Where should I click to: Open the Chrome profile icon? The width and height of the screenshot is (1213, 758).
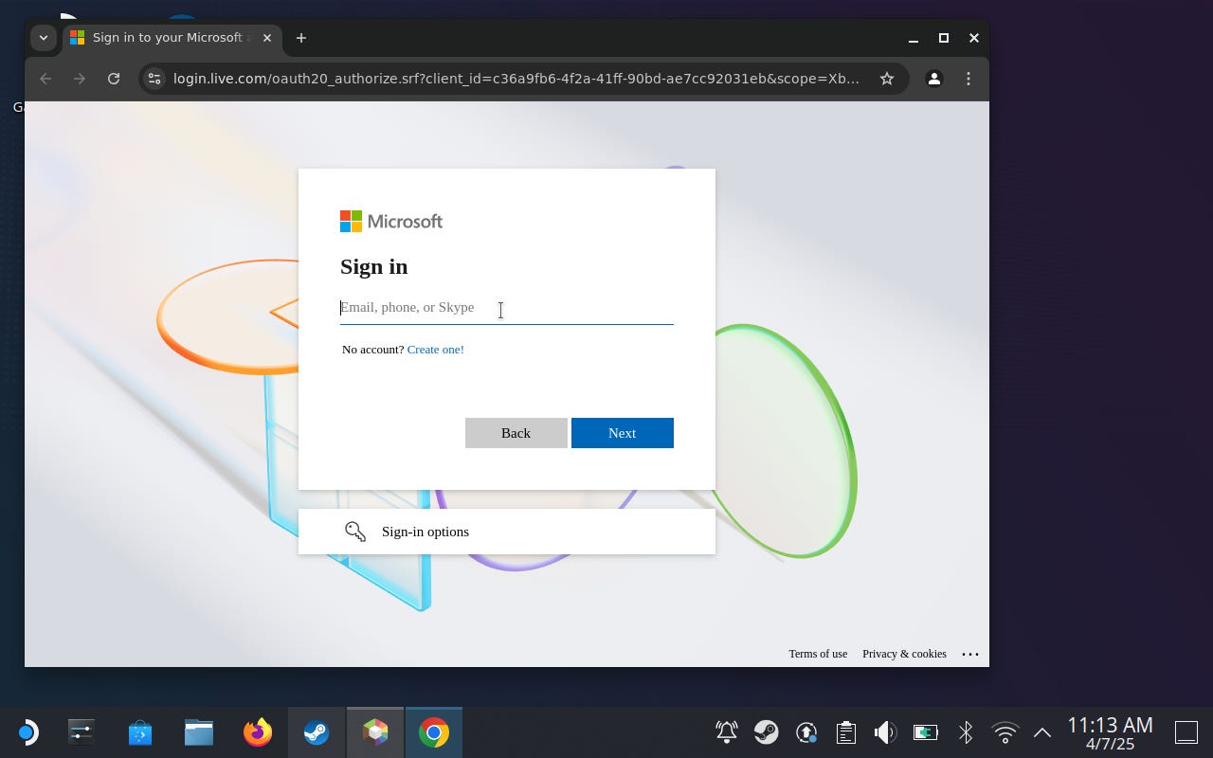coord(934,79)
